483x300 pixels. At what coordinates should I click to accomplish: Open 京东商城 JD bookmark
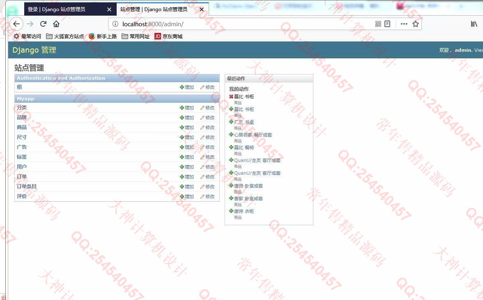[168, 37]
